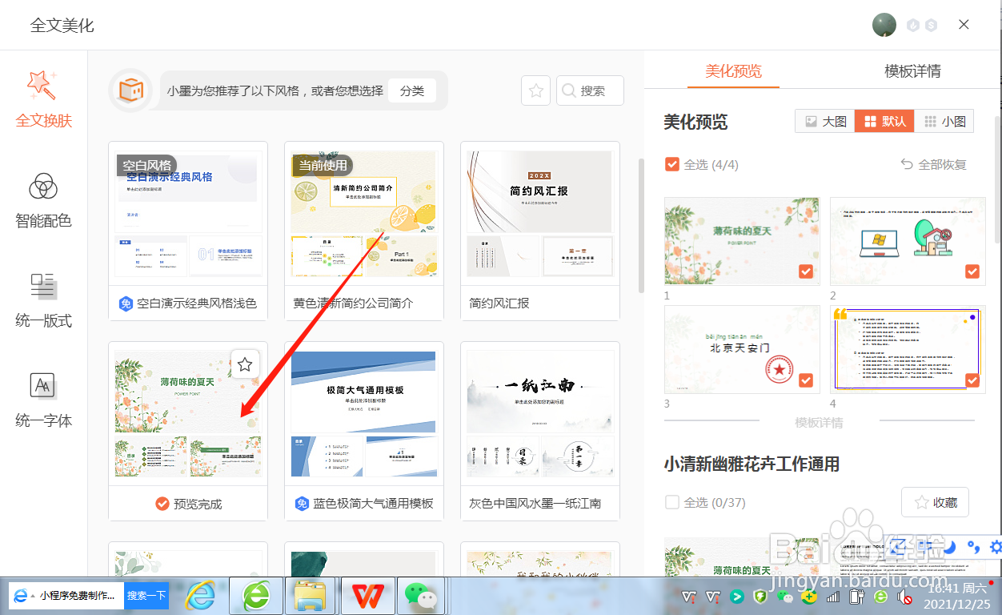Screen dimensions: 1002x615
Task: Click the V badge icon next to avatar
Action: pyautogui.click(x=913, y=26)
